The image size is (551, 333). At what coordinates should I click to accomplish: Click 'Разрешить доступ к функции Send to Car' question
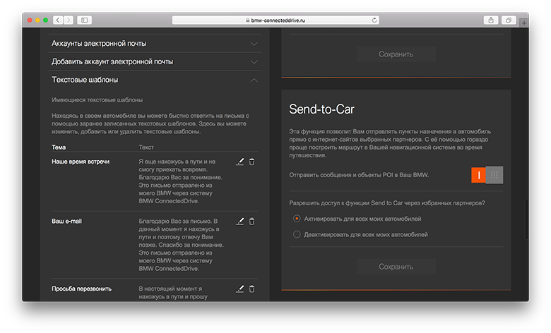tap(387, 202)
